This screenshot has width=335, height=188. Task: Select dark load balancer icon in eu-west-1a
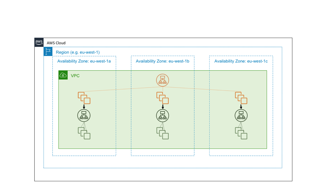click(x=84, y=115)
